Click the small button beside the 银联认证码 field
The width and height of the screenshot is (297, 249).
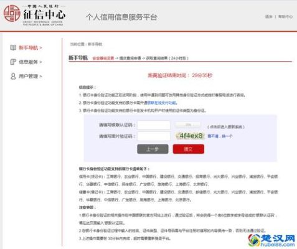[188, 125]
